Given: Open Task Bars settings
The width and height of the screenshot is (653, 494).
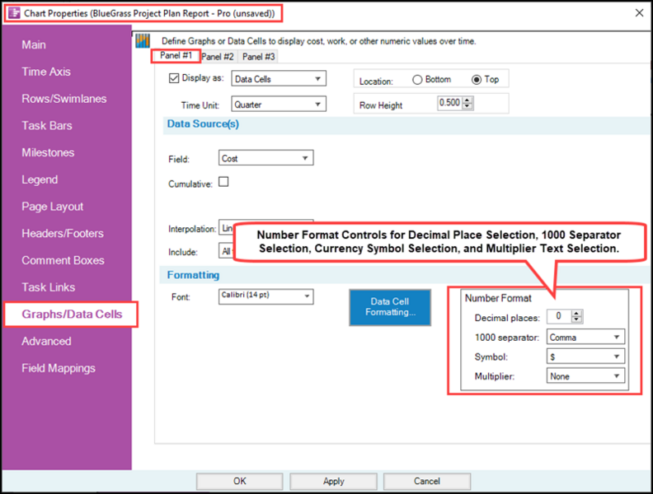Looking at the screenshot, I should tap(47, 126).
